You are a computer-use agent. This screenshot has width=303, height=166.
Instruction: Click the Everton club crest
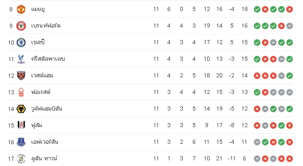[x=21, y=142]
